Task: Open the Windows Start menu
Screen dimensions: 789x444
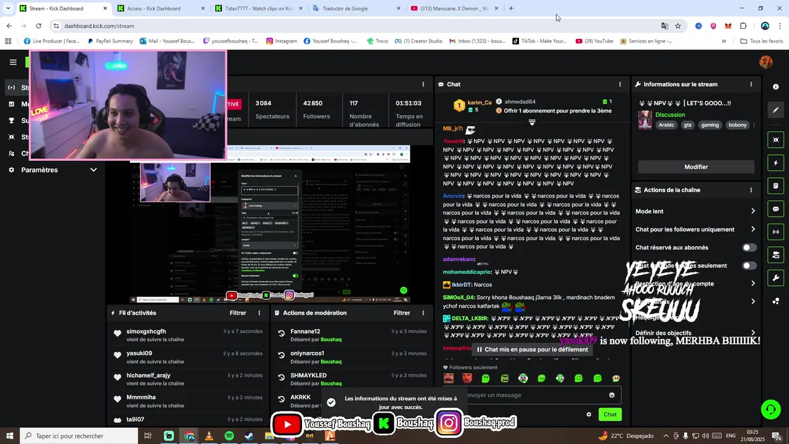Action: 9,436
